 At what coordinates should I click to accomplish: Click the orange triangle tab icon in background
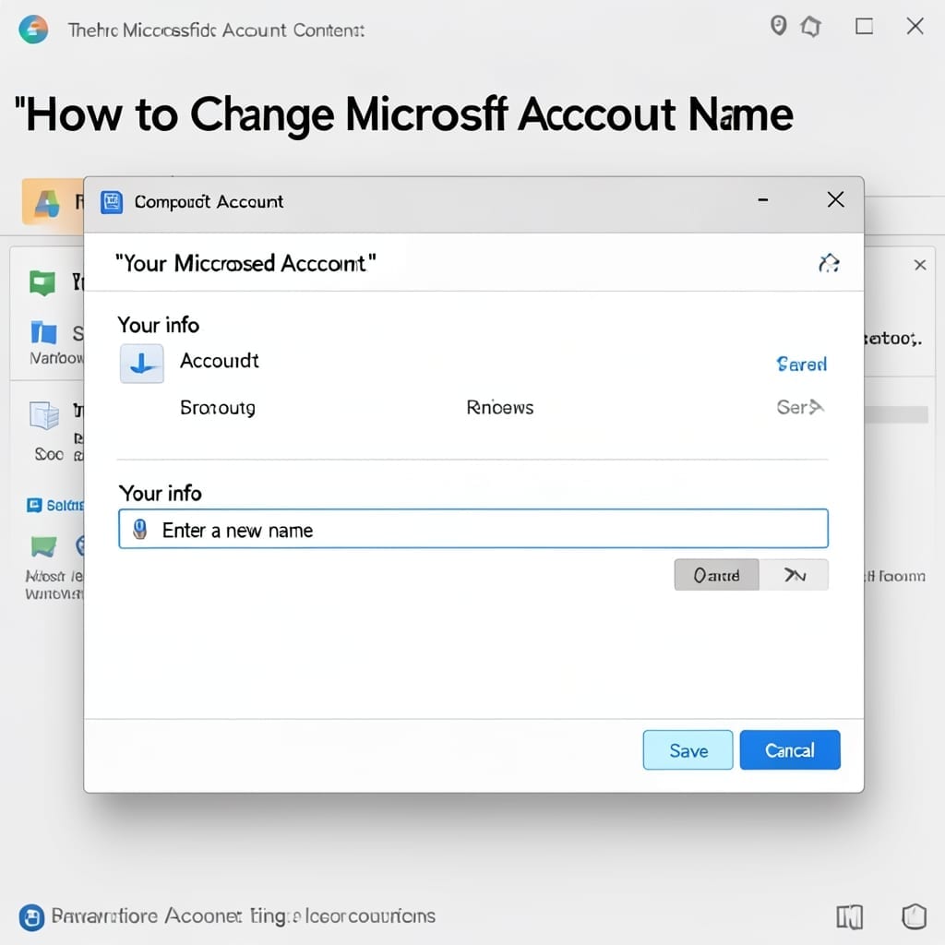46,202
